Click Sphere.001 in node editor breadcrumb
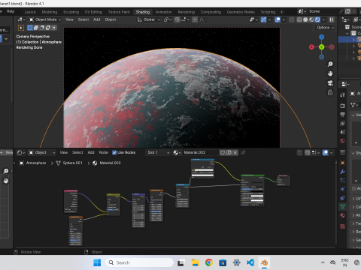This screenshot has width=361, height=270. pyautogui.click(x=72, y=163)
